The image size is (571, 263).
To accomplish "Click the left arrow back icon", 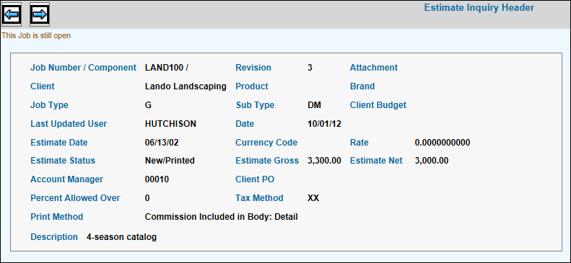I will 12,14.
